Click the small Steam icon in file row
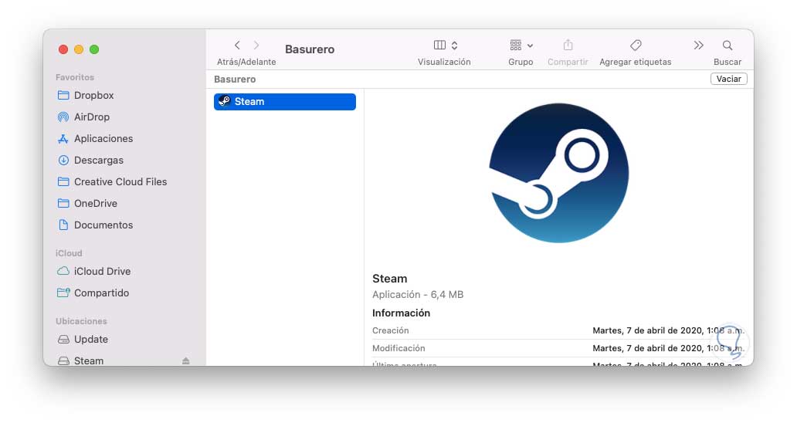The height and width of the screenshot is (423, 797). [224, 102]
